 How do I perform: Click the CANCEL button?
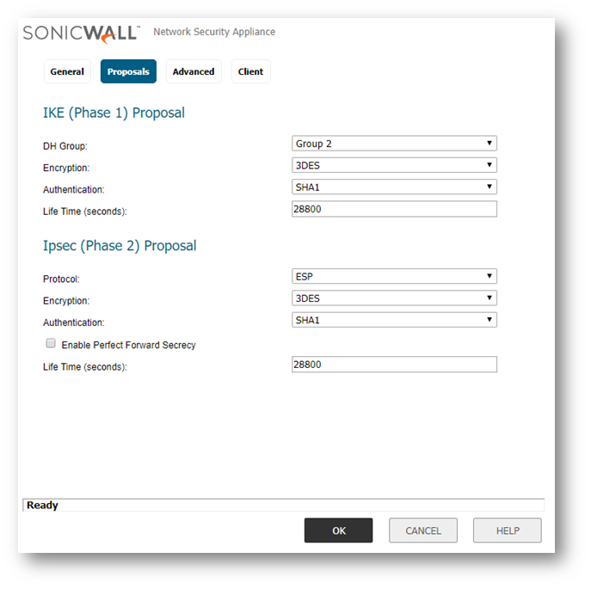pyautogui.click(x=423, y=531)
